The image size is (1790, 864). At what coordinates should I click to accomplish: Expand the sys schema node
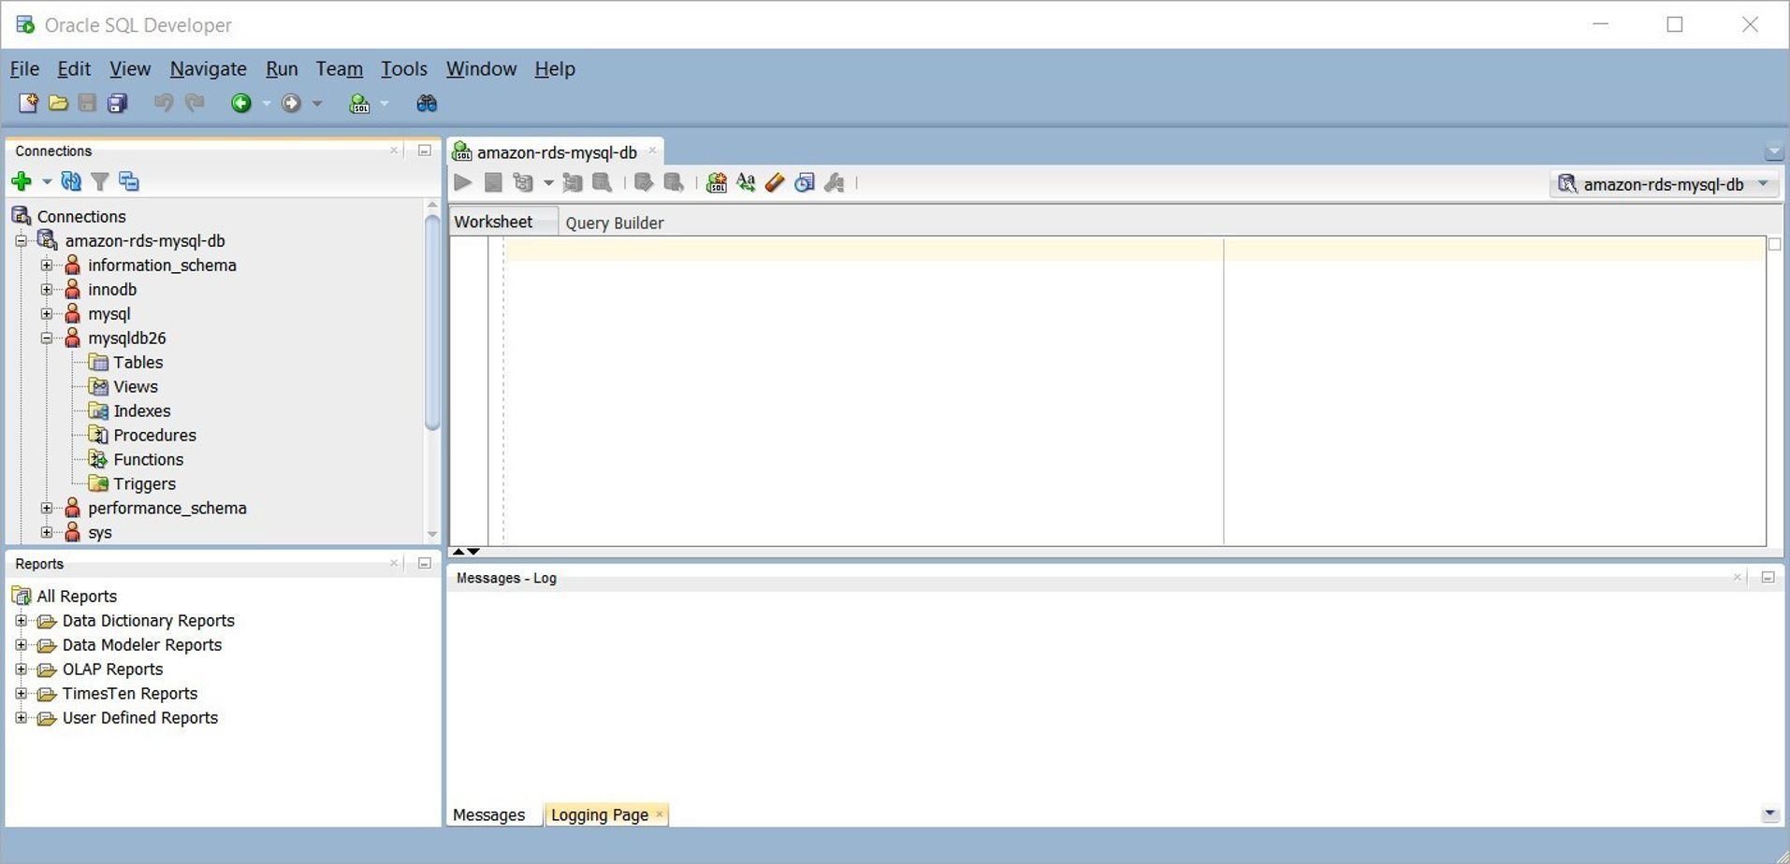47,533
